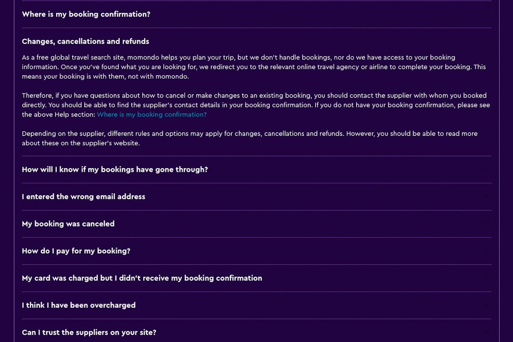The width and height of the screenshot is (513, 342).
Task: Click chevron next to 'How do I pay for my booking?'
Action: tap(486, 251)
